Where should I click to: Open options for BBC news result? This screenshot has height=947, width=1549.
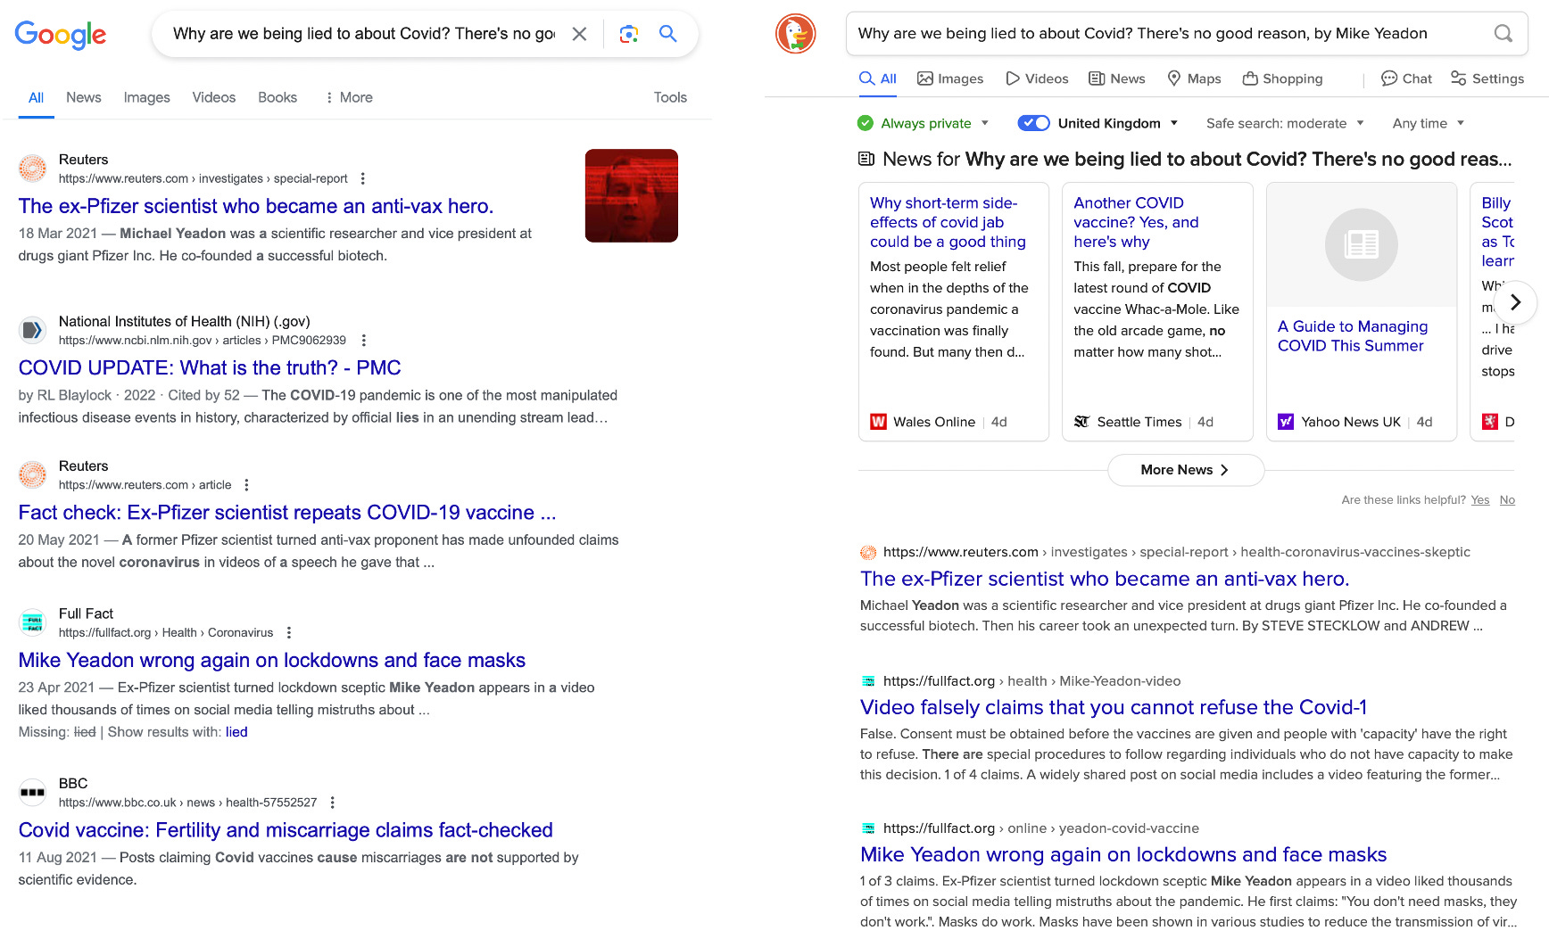click(x=332, y=803)
